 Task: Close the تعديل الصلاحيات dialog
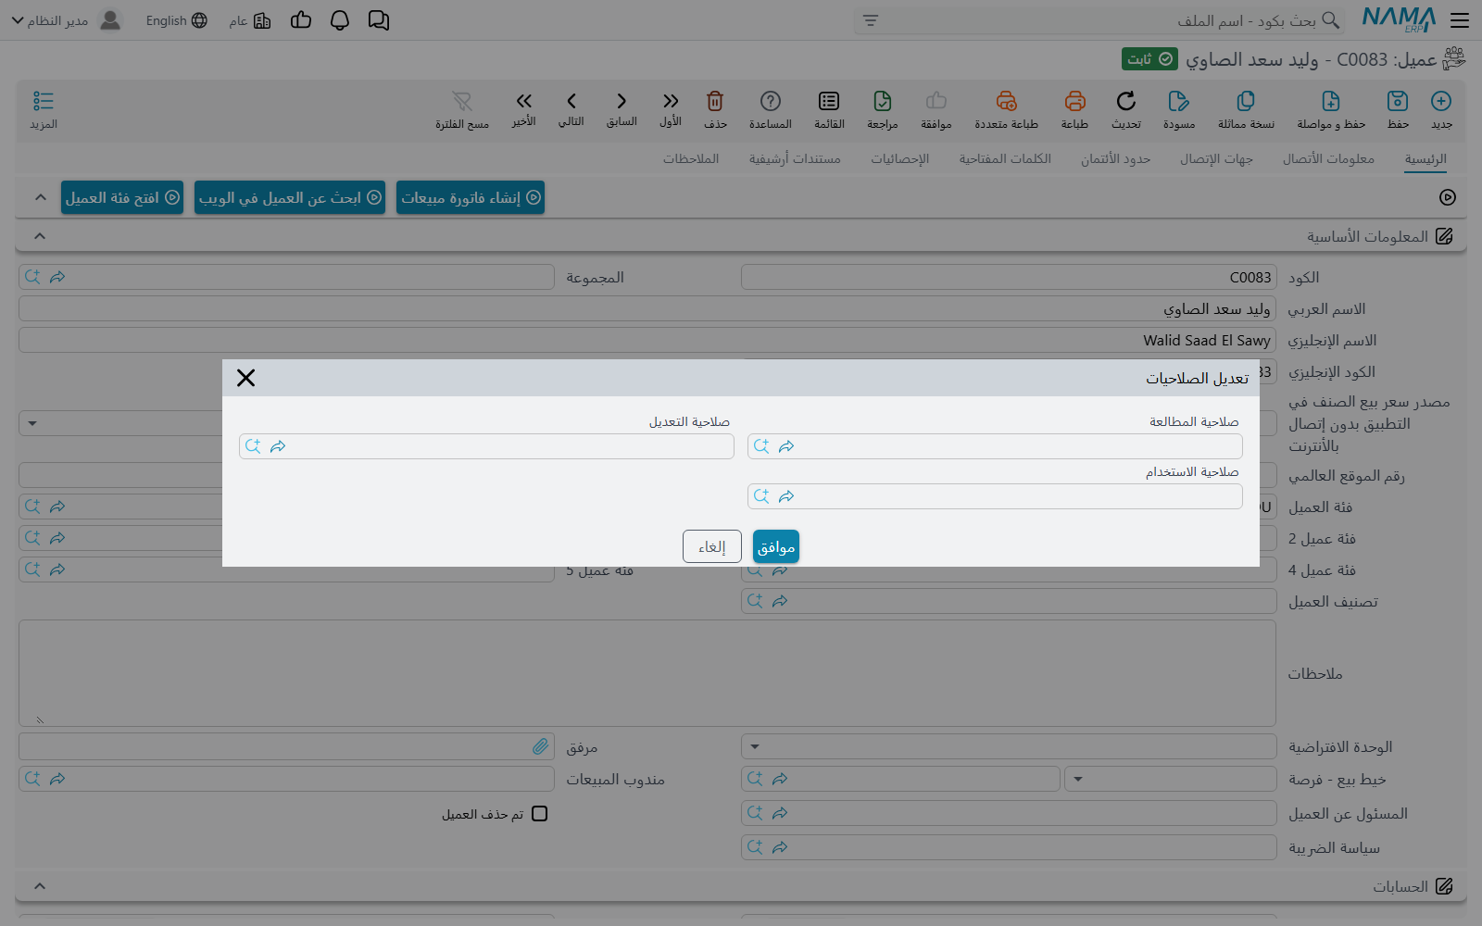pyautogui.click(x=245, y=378)
